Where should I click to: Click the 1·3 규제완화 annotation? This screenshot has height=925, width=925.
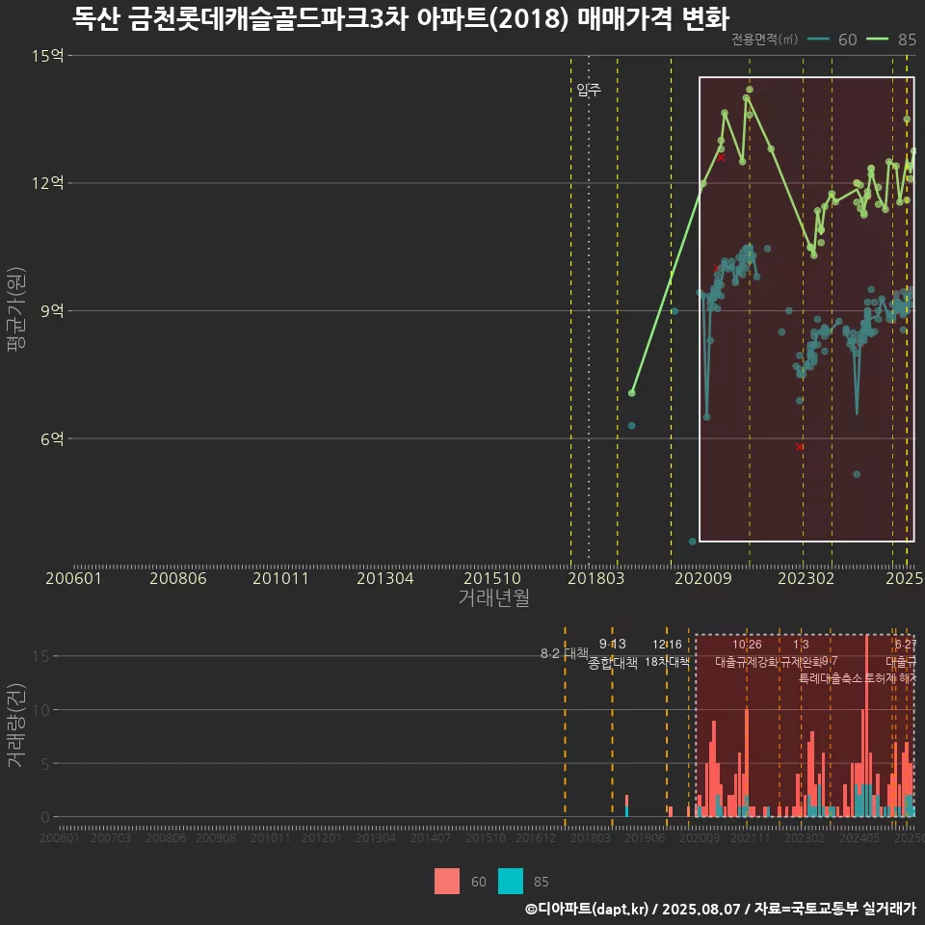(801, 653)
